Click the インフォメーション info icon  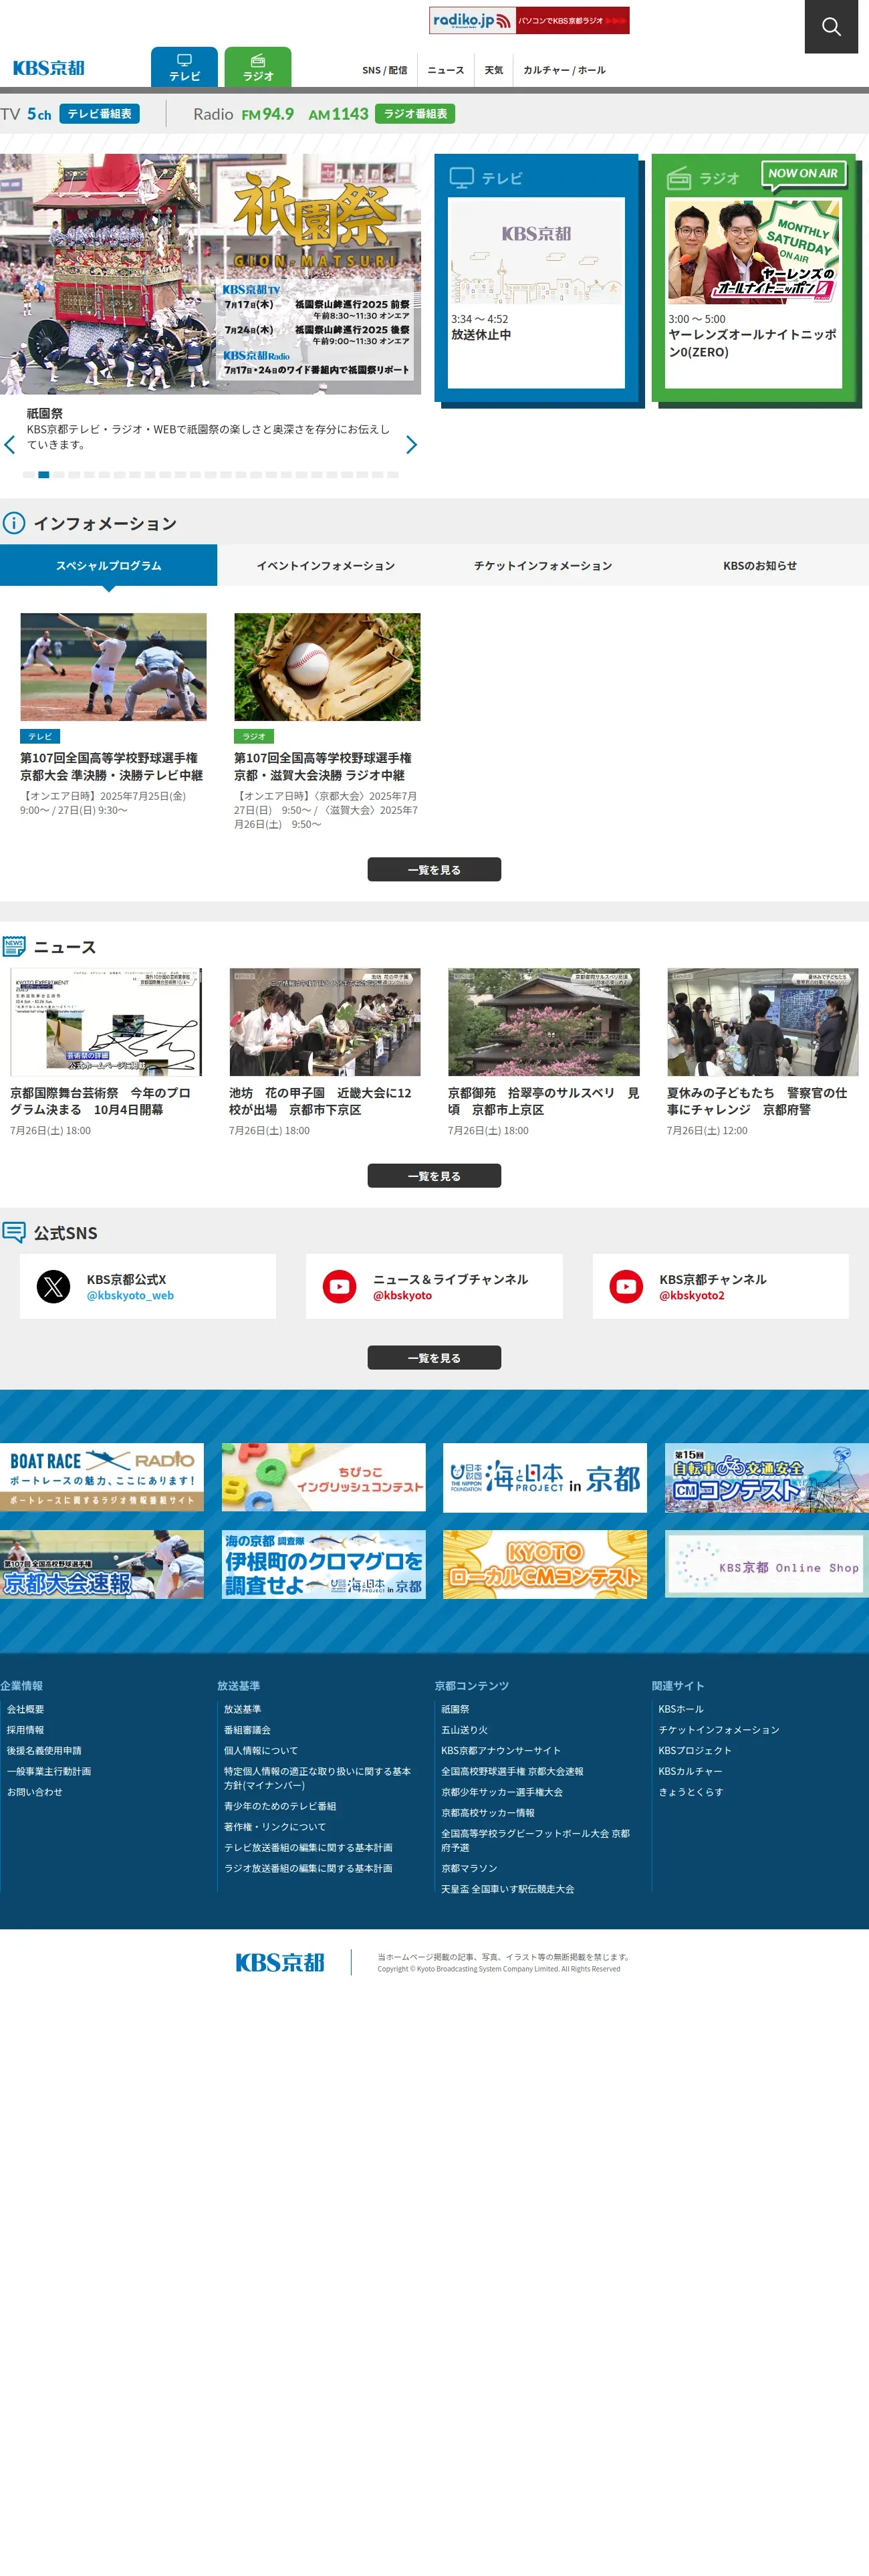(x=14, y=523)
